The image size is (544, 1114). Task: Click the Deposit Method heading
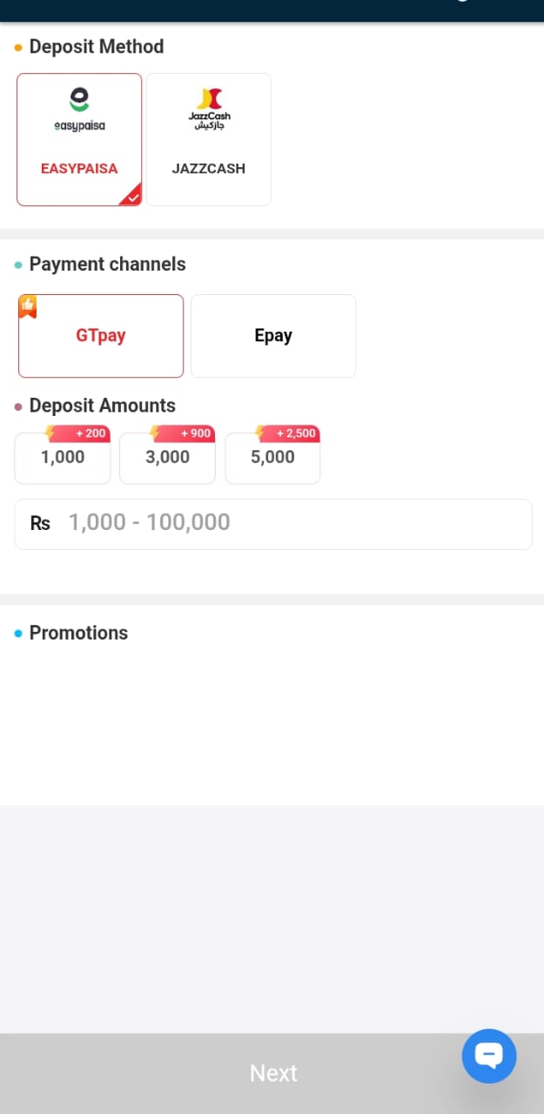pyautogui.click(x=96, y=47)
